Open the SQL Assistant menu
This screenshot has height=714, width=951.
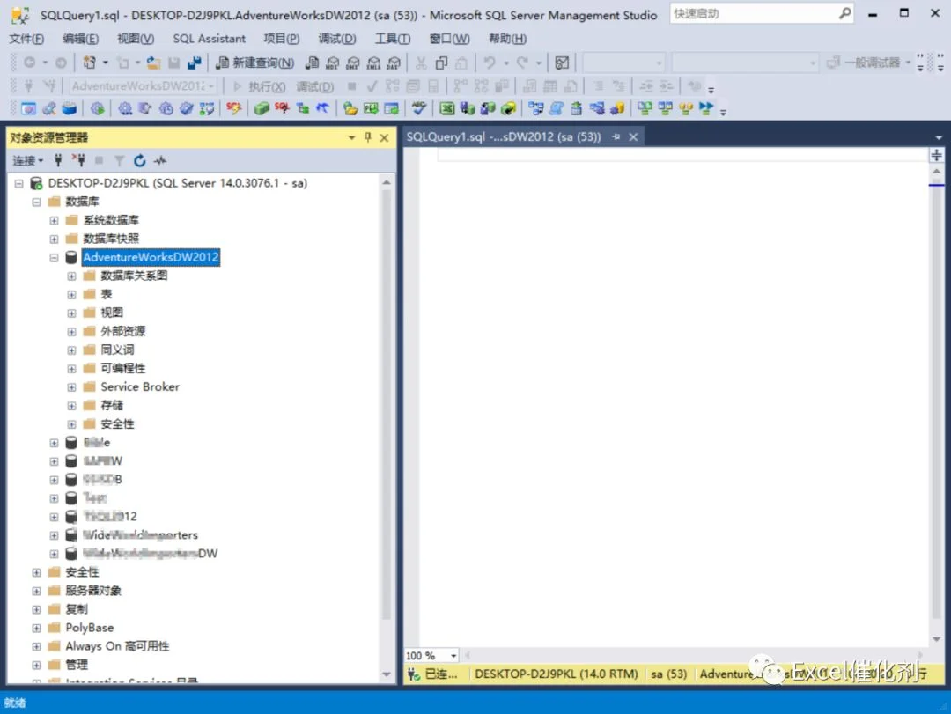click(210, 39)
